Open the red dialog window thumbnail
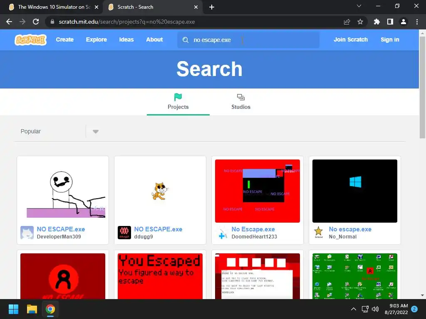The height and width of the screenshot is (319, 426). pos(257,276)
